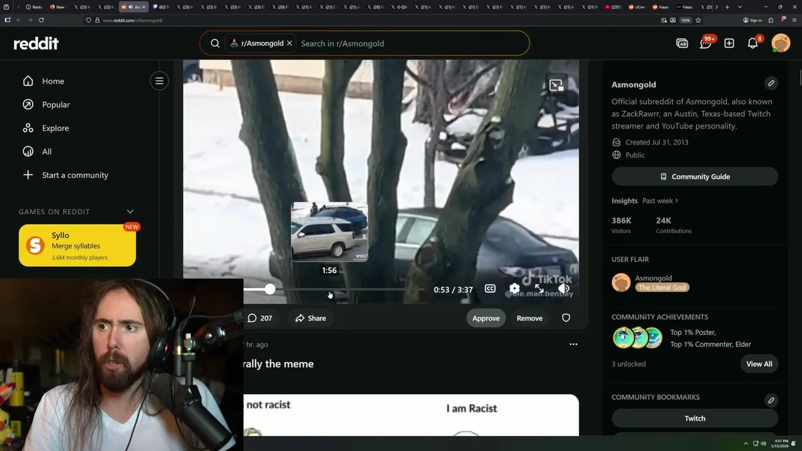
Task: Open the Syllo game card
Action: click(77, 246)
